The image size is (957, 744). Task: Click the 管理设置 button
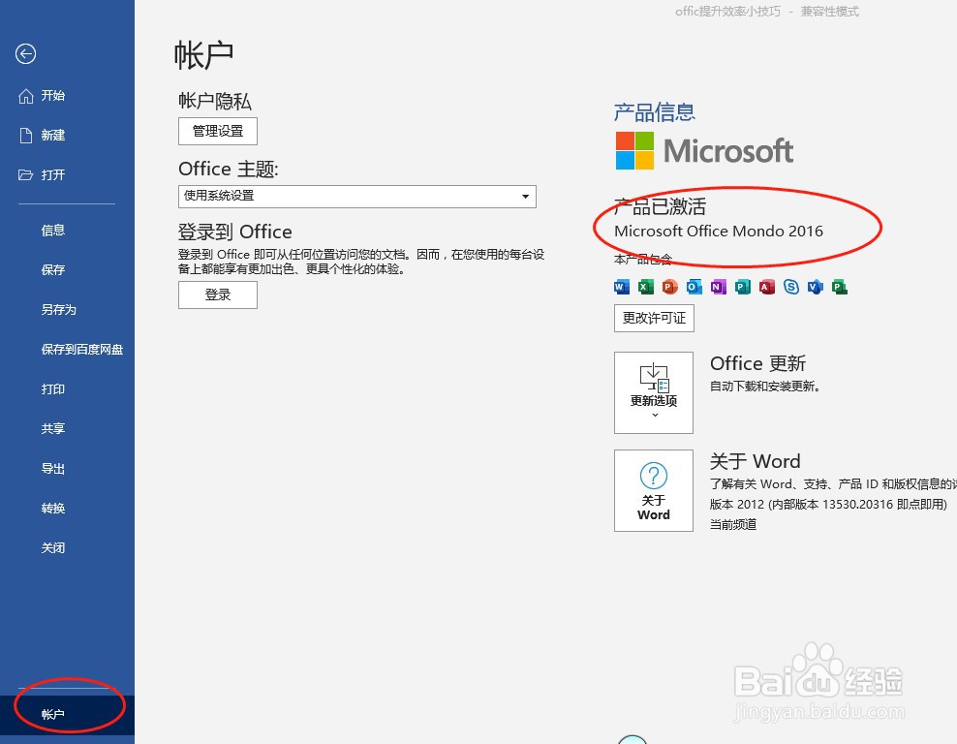pyautogui.click(x=218, y=131)
